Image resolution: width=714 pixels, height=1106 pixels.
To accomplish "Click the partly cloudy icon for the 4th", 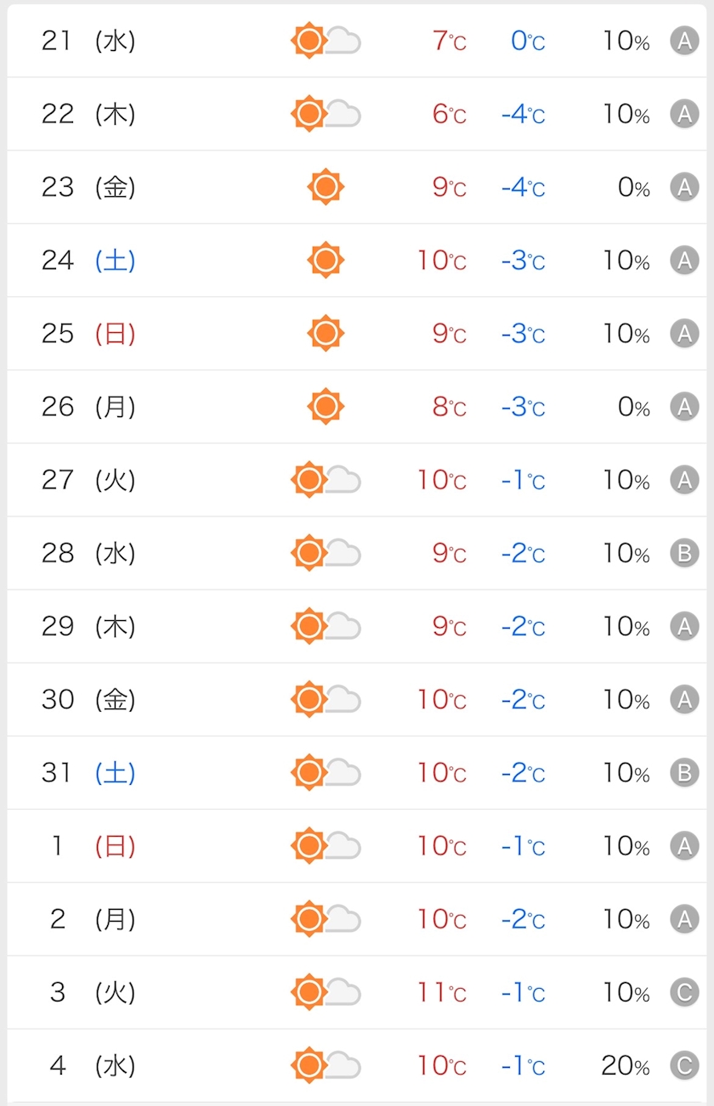I will (326, 1065).
